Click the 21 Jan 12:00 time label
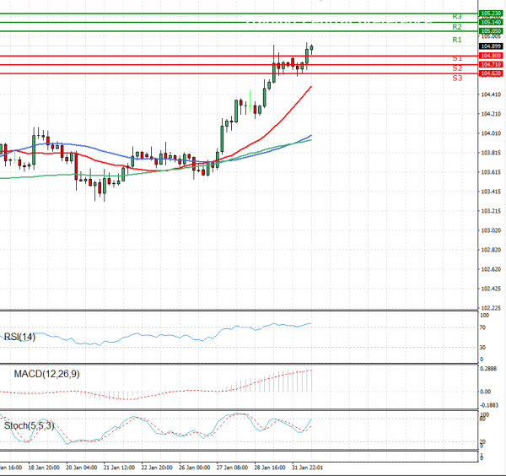 tap(119, 468)
